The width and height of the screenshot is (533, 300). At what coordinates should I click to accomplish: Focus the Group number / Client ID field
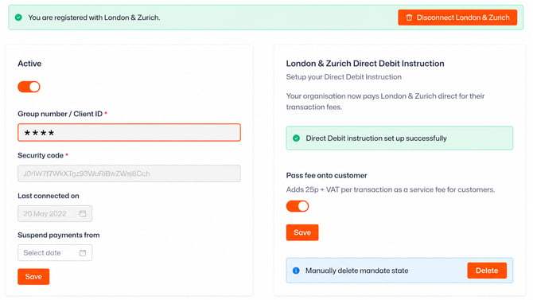click(x=129, y=133)
